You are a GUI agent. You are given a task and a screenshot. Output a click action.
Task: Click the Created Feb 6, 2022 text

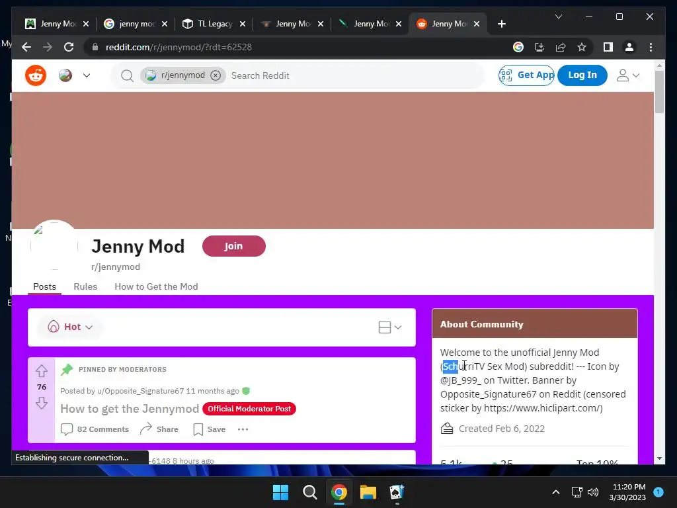(x=501, y=429)
